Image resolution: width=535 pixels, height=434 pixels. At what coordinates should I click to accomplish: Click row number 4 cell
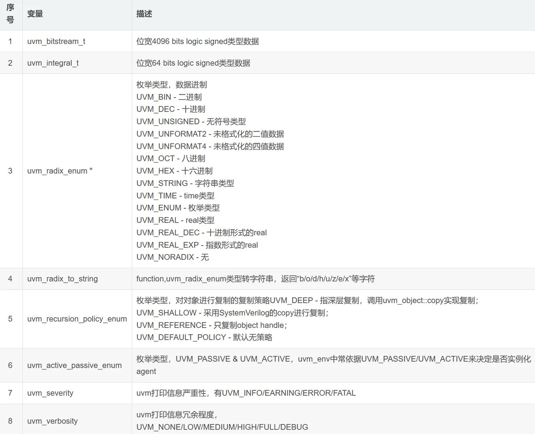click(11, 279)
